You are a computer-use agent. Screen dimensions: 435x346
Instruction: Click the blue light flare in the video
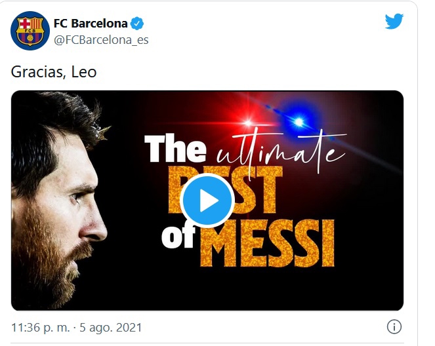[299, 121]
